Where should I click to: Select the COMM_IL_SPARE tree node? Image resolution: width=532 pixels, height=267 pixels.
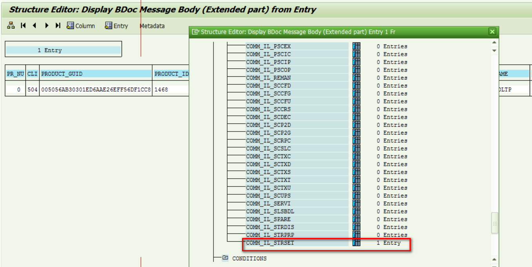click(x=297, y=219)
